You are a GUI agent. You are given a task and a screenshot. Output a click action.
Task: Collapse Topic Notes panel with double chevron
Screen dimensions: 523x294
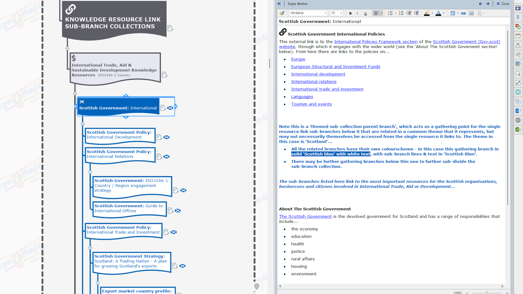point(279,4)
